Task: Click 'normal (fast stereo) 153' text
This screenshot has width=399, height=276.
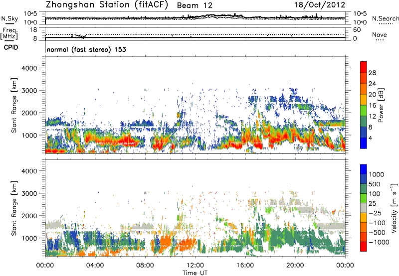Action: (86, 49)
